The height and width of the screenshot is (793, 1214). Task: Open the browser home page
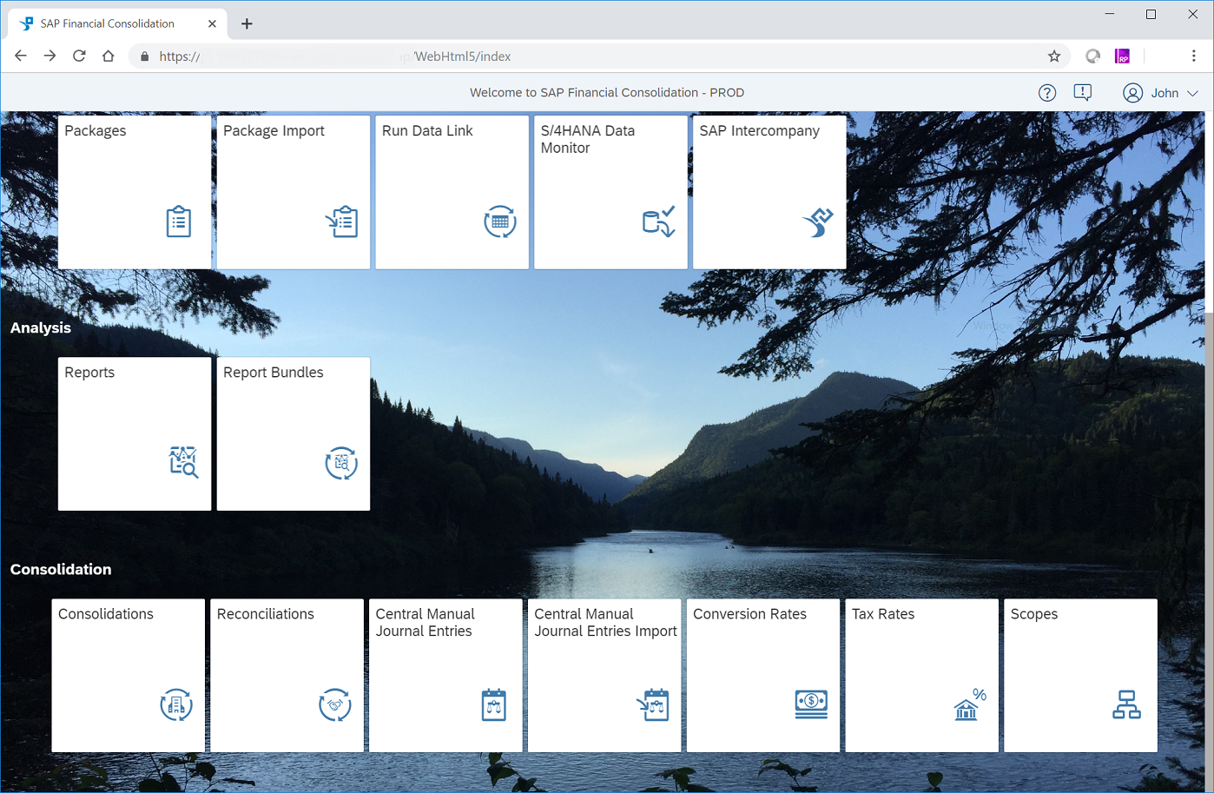point(108,56)
